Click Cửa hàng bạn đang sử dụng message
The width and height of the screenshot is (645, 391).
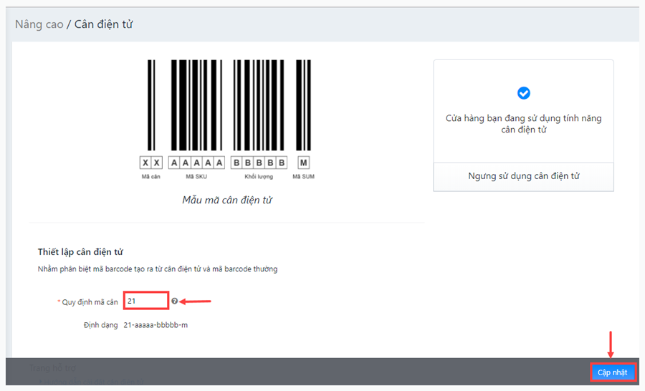tap(523, 124)
